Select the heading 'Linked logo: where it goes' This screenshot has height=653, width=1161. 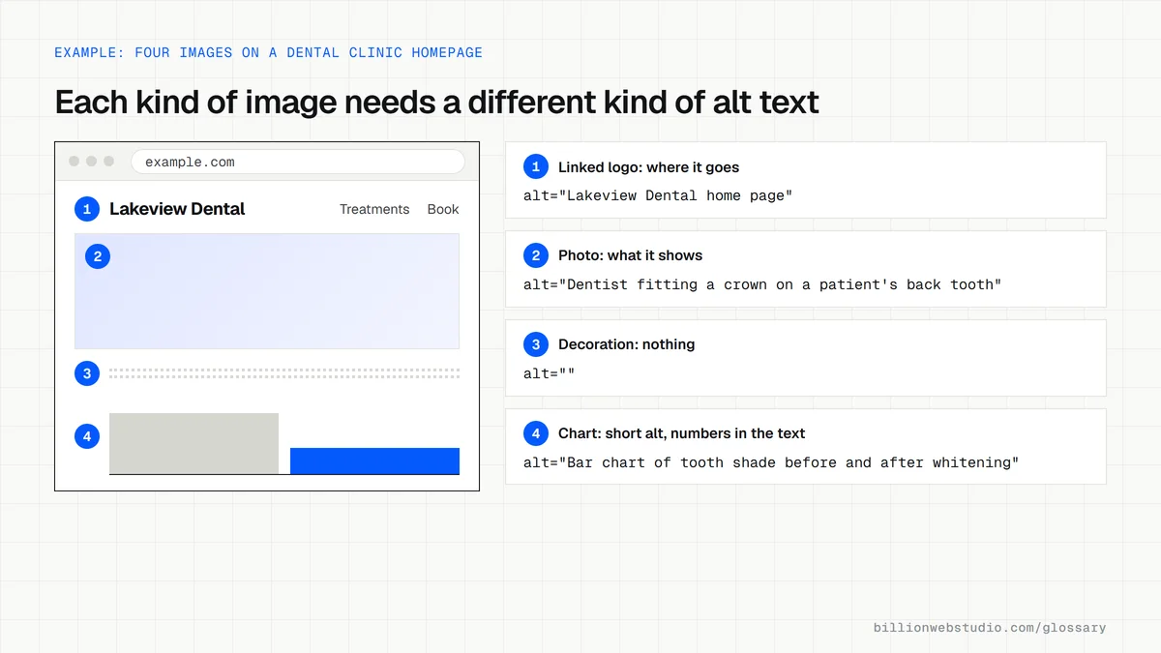(648, 167)
